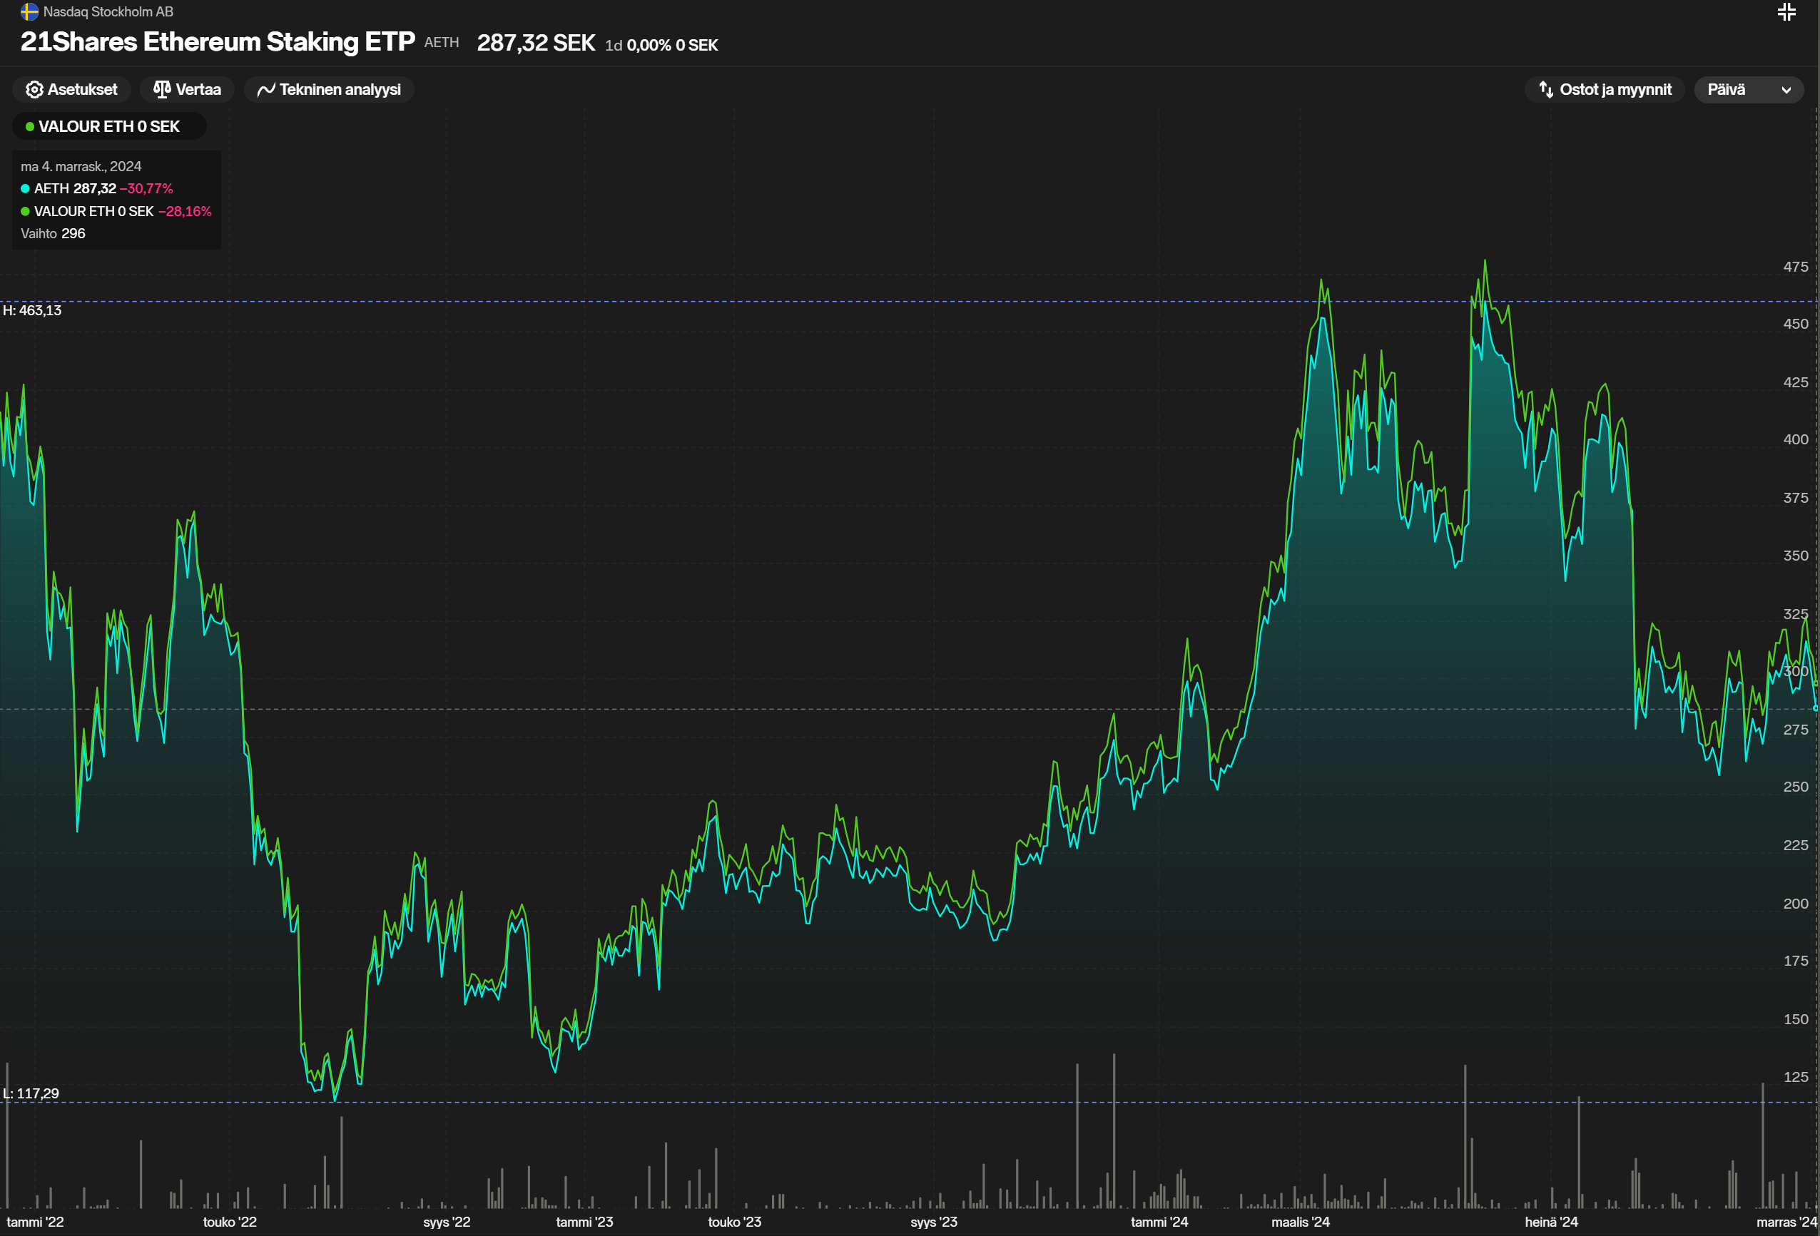Open the Tekninen analyysi menu

tap(339, 90)
